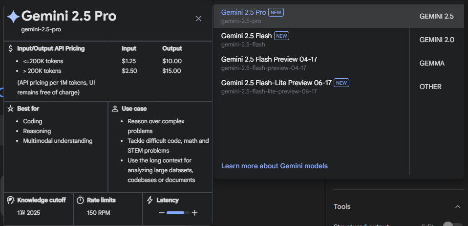Collapse the Tools section chevron

(458, 206)
